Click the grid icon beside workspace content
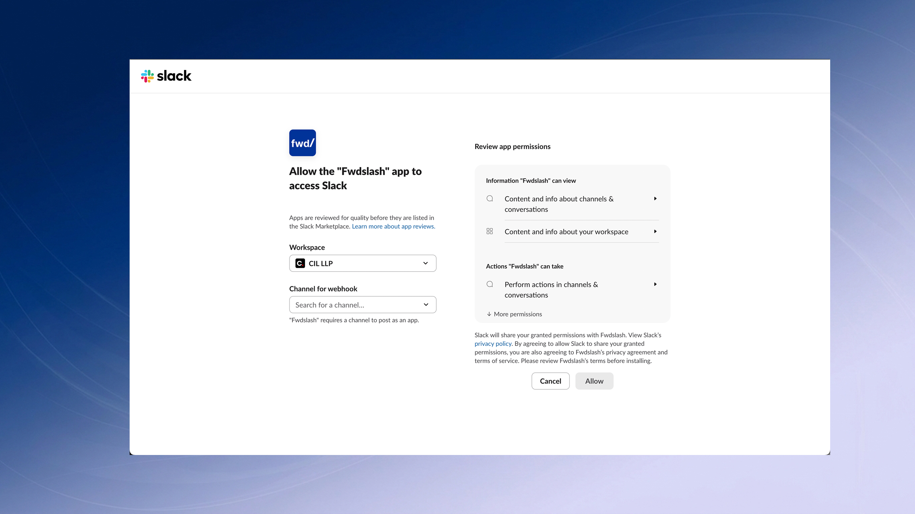The width and height of the screenshot is (915, 514). tap(490, 231)
